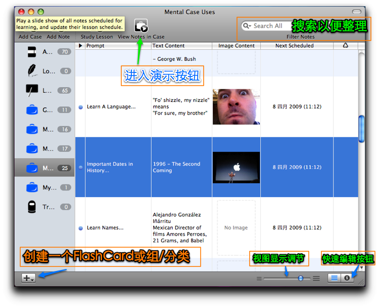Click Study Lesson toolbar label

click(x=97, y=36)
